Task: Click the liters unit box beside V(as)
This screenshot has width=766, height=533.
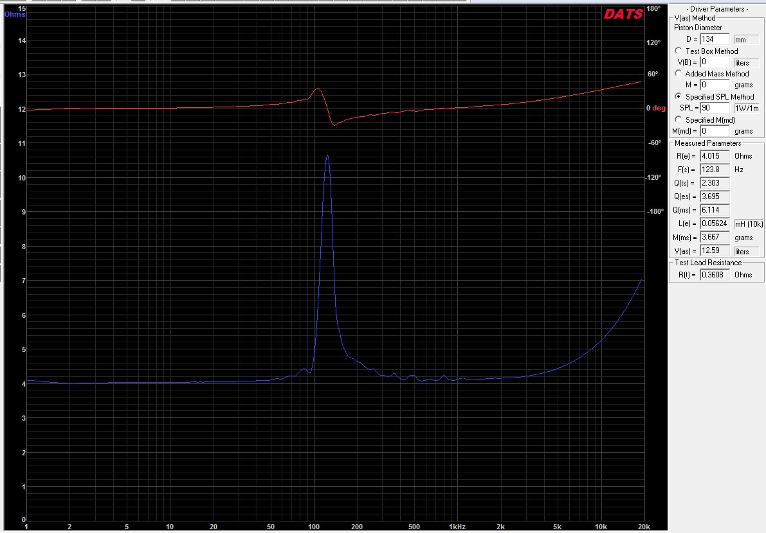Action: (746, 251)
